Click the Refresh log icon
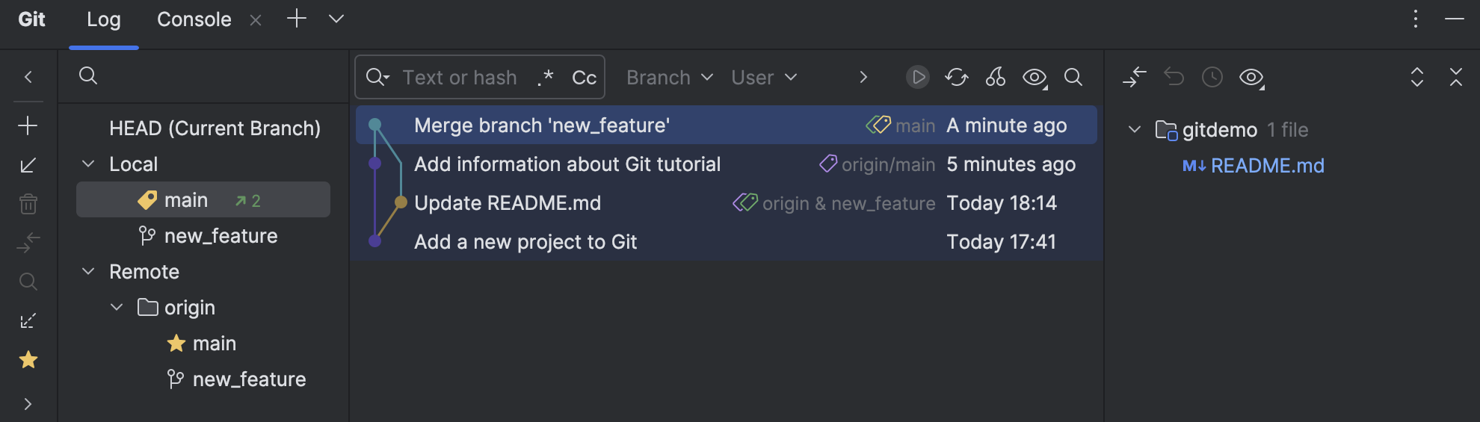Image resolution: width=1480 pixels, height=422 pixels. coord(957,77)
